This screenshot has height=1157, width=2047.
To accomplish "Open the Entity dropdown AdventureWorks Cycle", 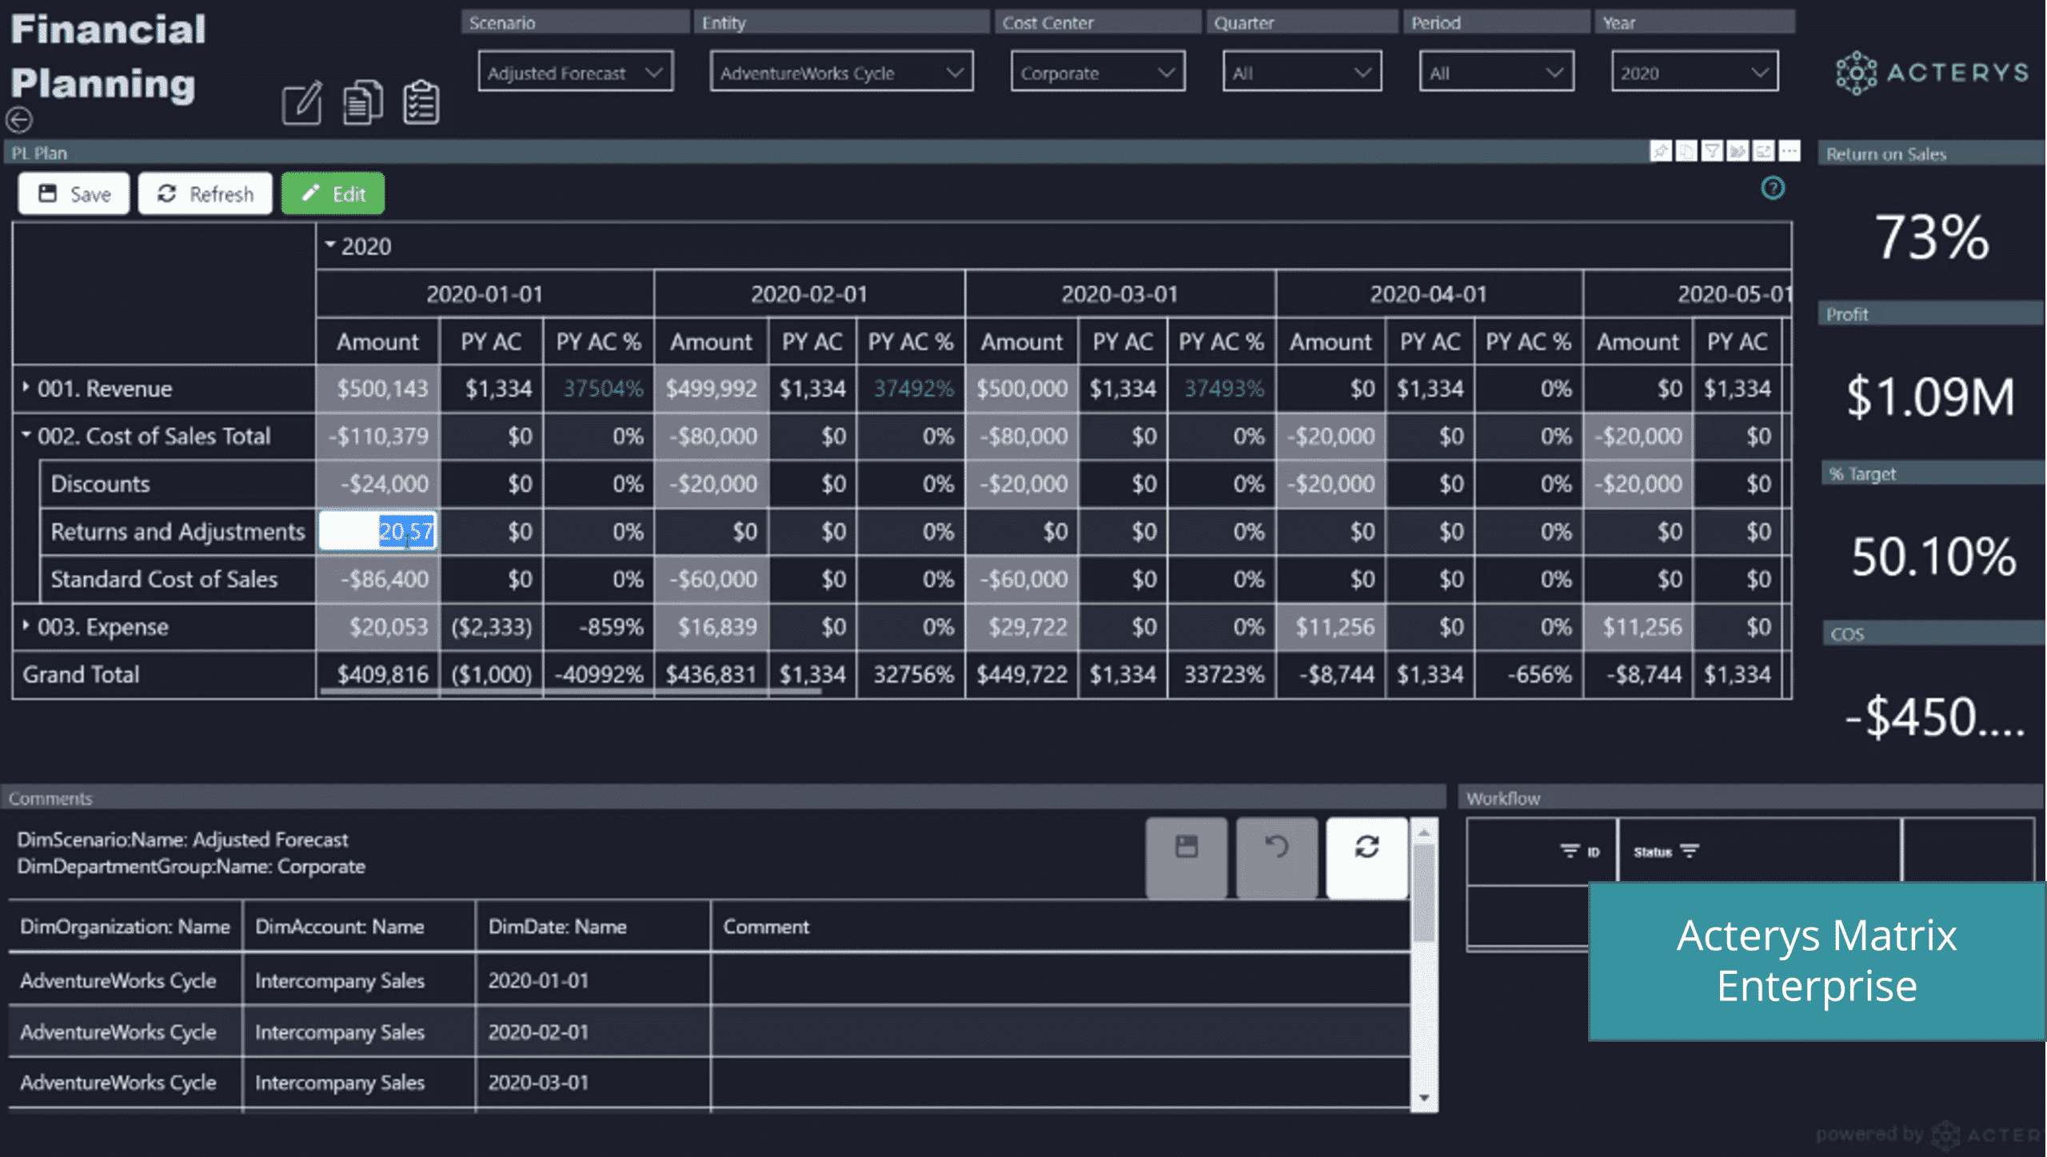I will [x=841, y=72].
